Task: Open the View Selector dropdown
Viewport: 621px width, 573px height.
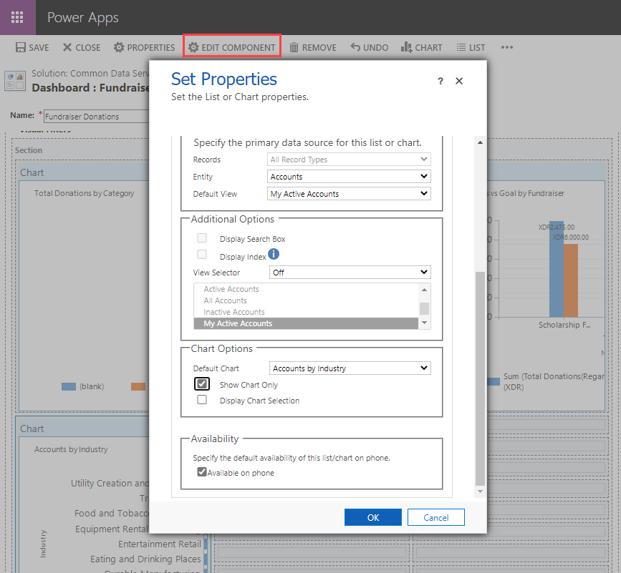Action: point(350,272)
